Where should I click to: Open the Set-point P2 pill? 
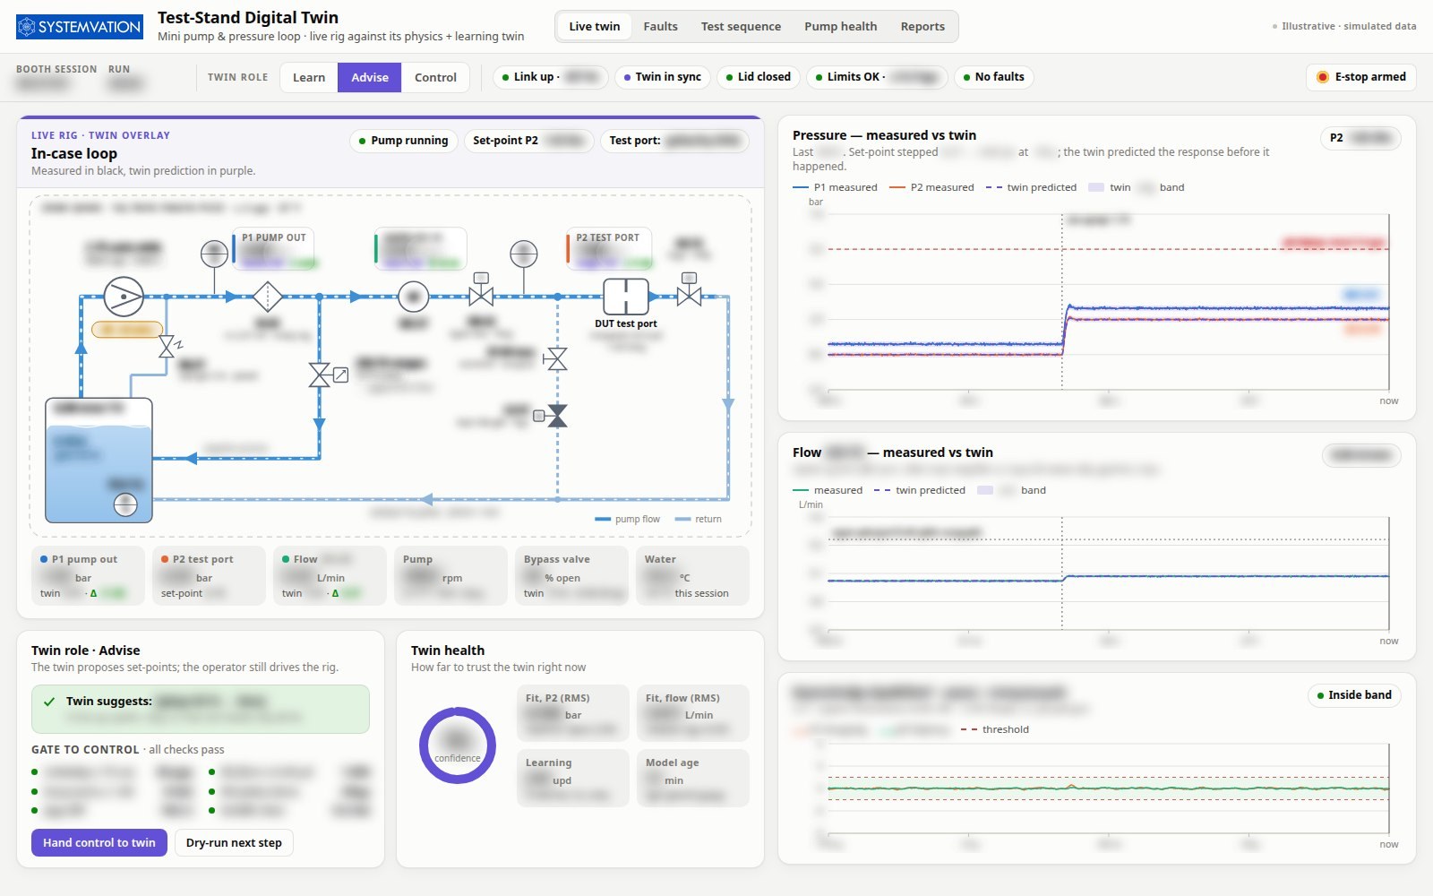[x=528, y=141]
